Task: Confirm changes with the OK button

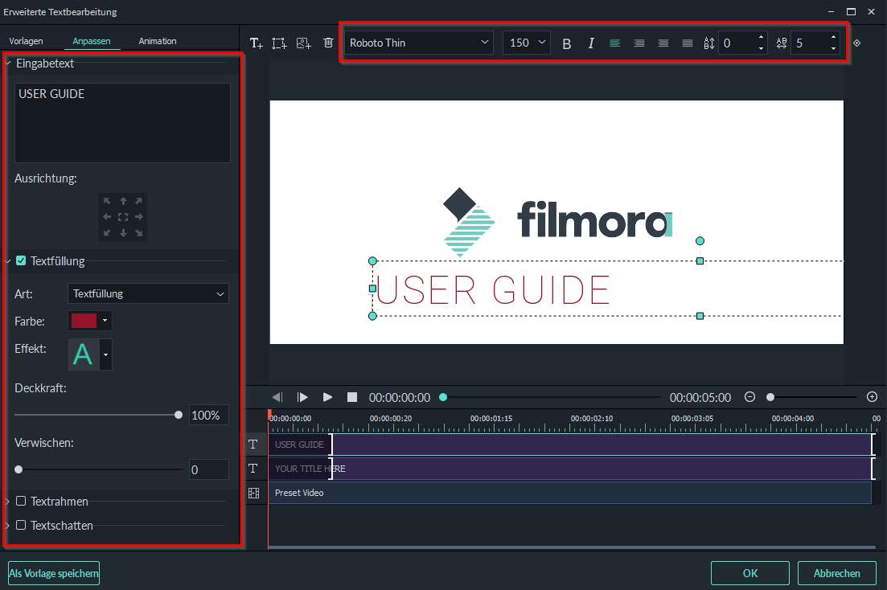Action: [749, 573]
